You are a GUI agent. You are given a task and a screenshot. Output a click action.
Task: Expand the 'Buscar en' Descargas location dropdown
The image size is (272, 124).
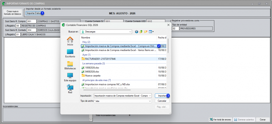130,32
